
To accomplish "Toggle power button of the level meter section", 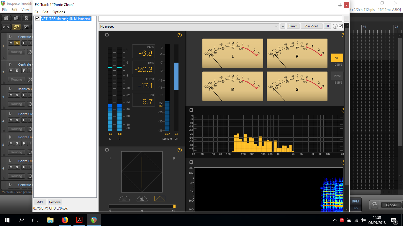I will click(180, 35).
